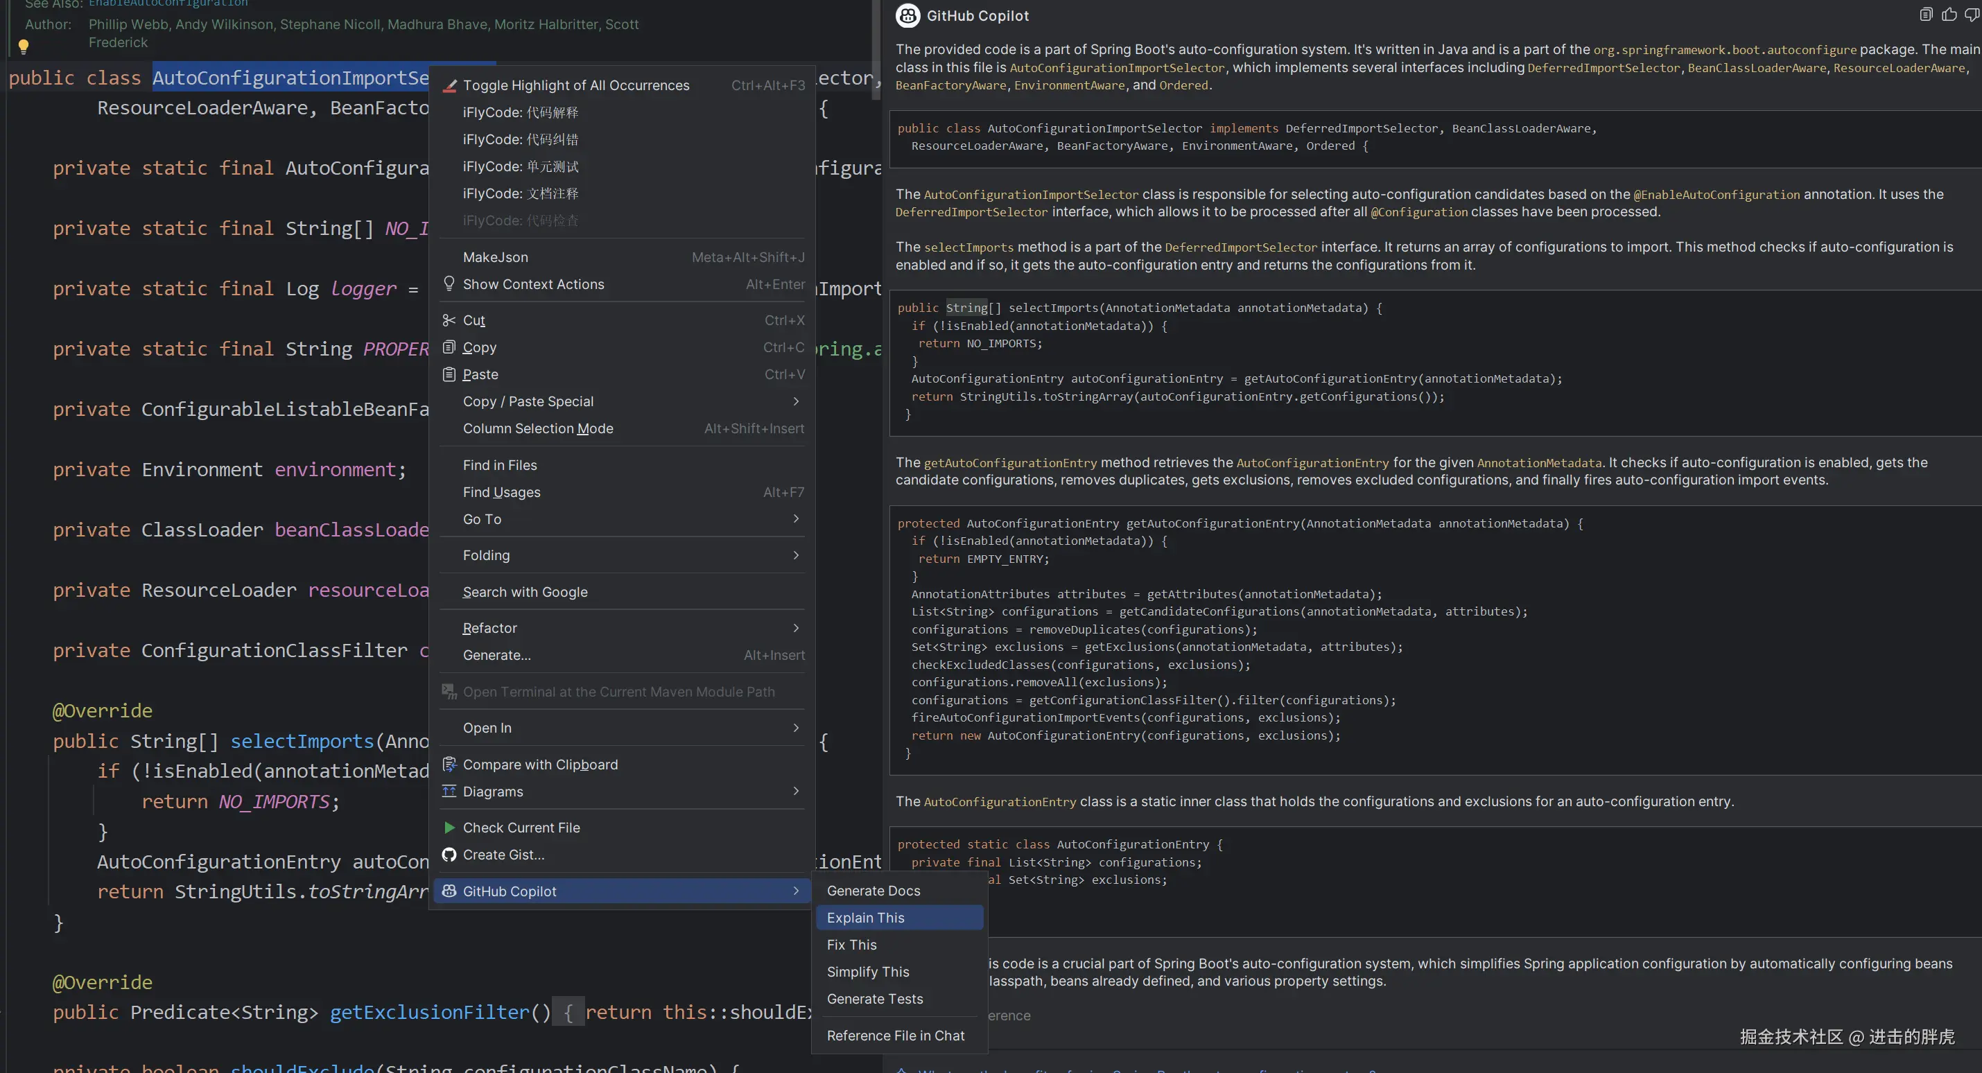Choose Create Gist with GitHub icon
The height and width of the screenshot is (1073, 1982).
tap(503, 855)
